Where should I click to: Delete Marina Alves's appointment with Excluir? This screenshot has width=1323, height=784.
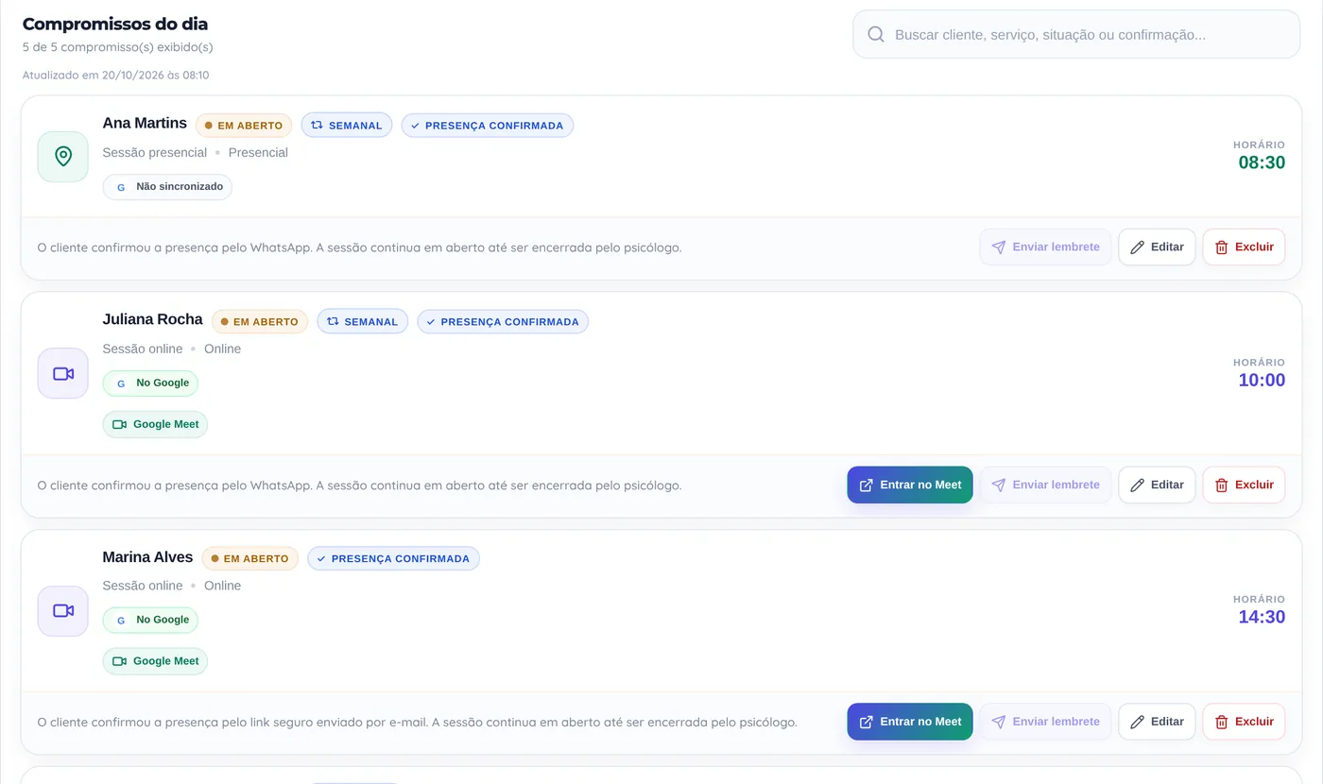tap(1244, 722)
